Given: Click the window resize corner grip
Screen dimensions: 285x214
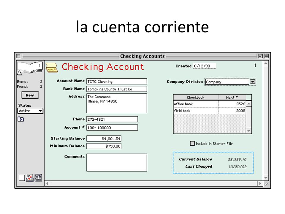Looking at the screenshot, I should click(266, 184).
